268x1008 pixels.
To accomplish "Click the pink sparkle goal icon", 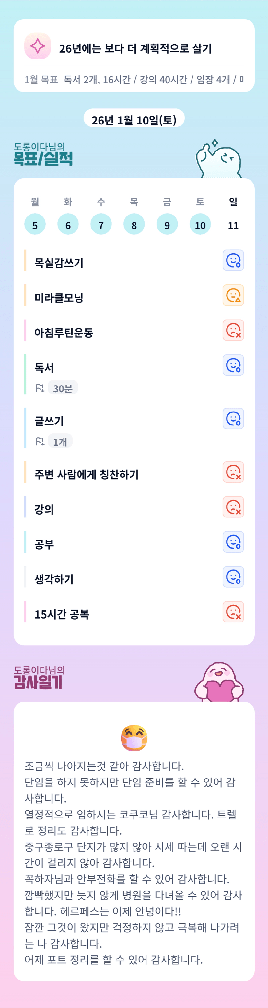I will 38,46.
